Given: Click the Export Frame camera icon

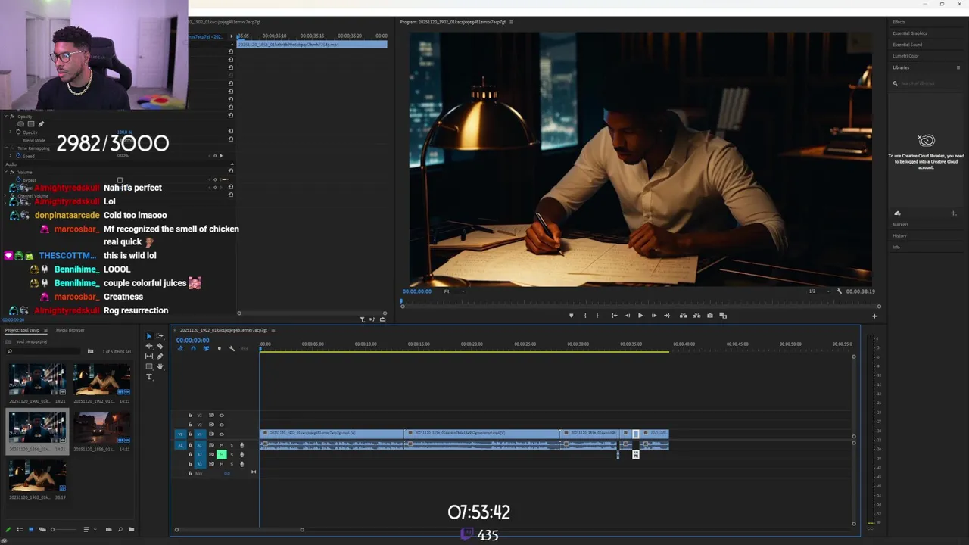Looking at the screenshot, I should 710,316.
